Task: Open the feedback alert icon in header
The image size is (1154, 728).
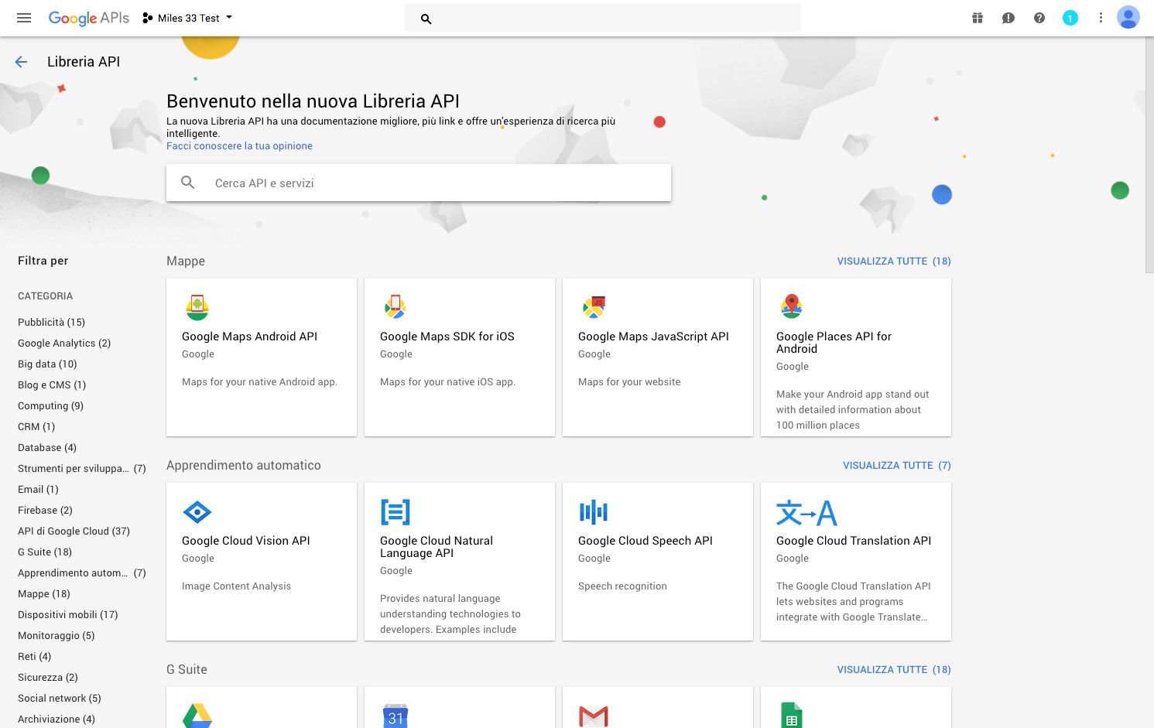Action: pyautogui.click(x=1008, y=18)
